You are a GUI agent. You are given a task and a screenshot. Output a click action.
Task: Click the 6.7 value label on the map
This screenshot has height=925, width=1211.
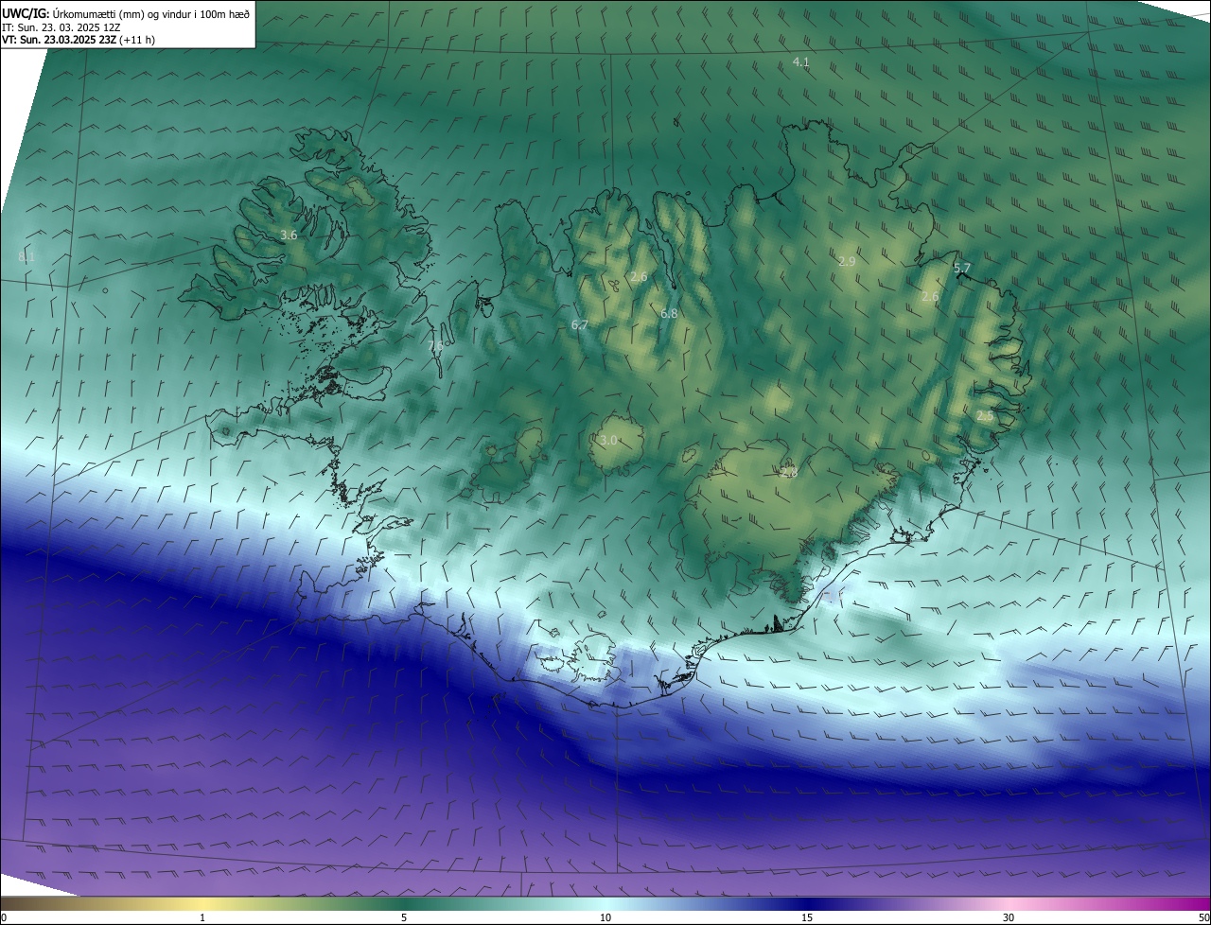click(580, 324)
